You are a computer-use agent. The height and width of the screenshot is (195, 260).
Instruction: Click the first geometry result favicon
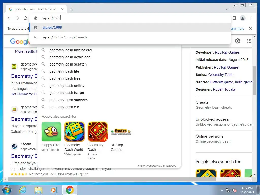click(14, 67)
